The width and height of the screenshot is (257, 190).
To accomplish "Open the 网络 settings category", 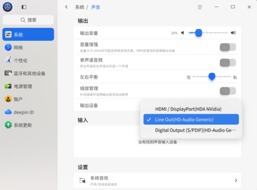I will [x=28, y=47].
